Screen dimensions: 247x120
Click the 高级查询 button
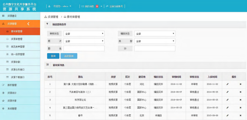click(x=69, y=56)
